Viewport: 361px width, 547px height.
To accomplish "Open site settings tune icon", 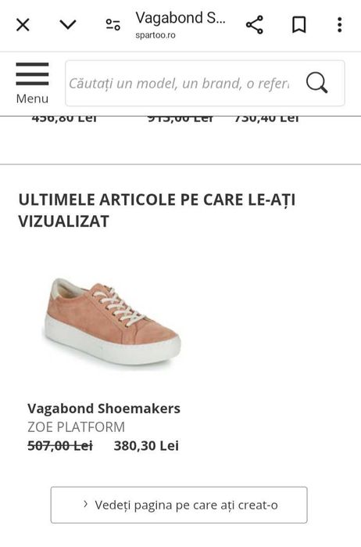I will pos(113,25).
